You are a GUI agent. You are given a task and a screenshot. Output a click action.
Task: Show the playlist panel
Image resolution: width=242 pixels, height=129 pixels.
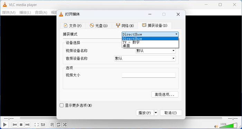[x=52, y=125]
